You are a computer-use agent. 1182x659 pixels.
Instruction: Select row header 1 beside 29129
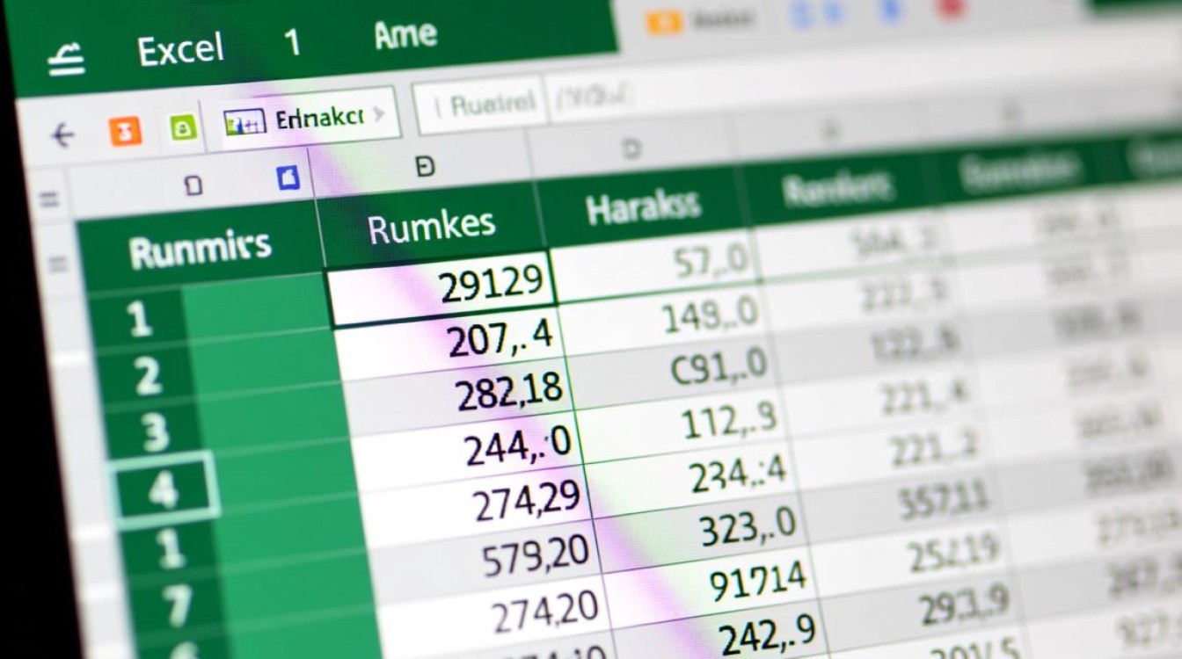[x=140, y=320]
